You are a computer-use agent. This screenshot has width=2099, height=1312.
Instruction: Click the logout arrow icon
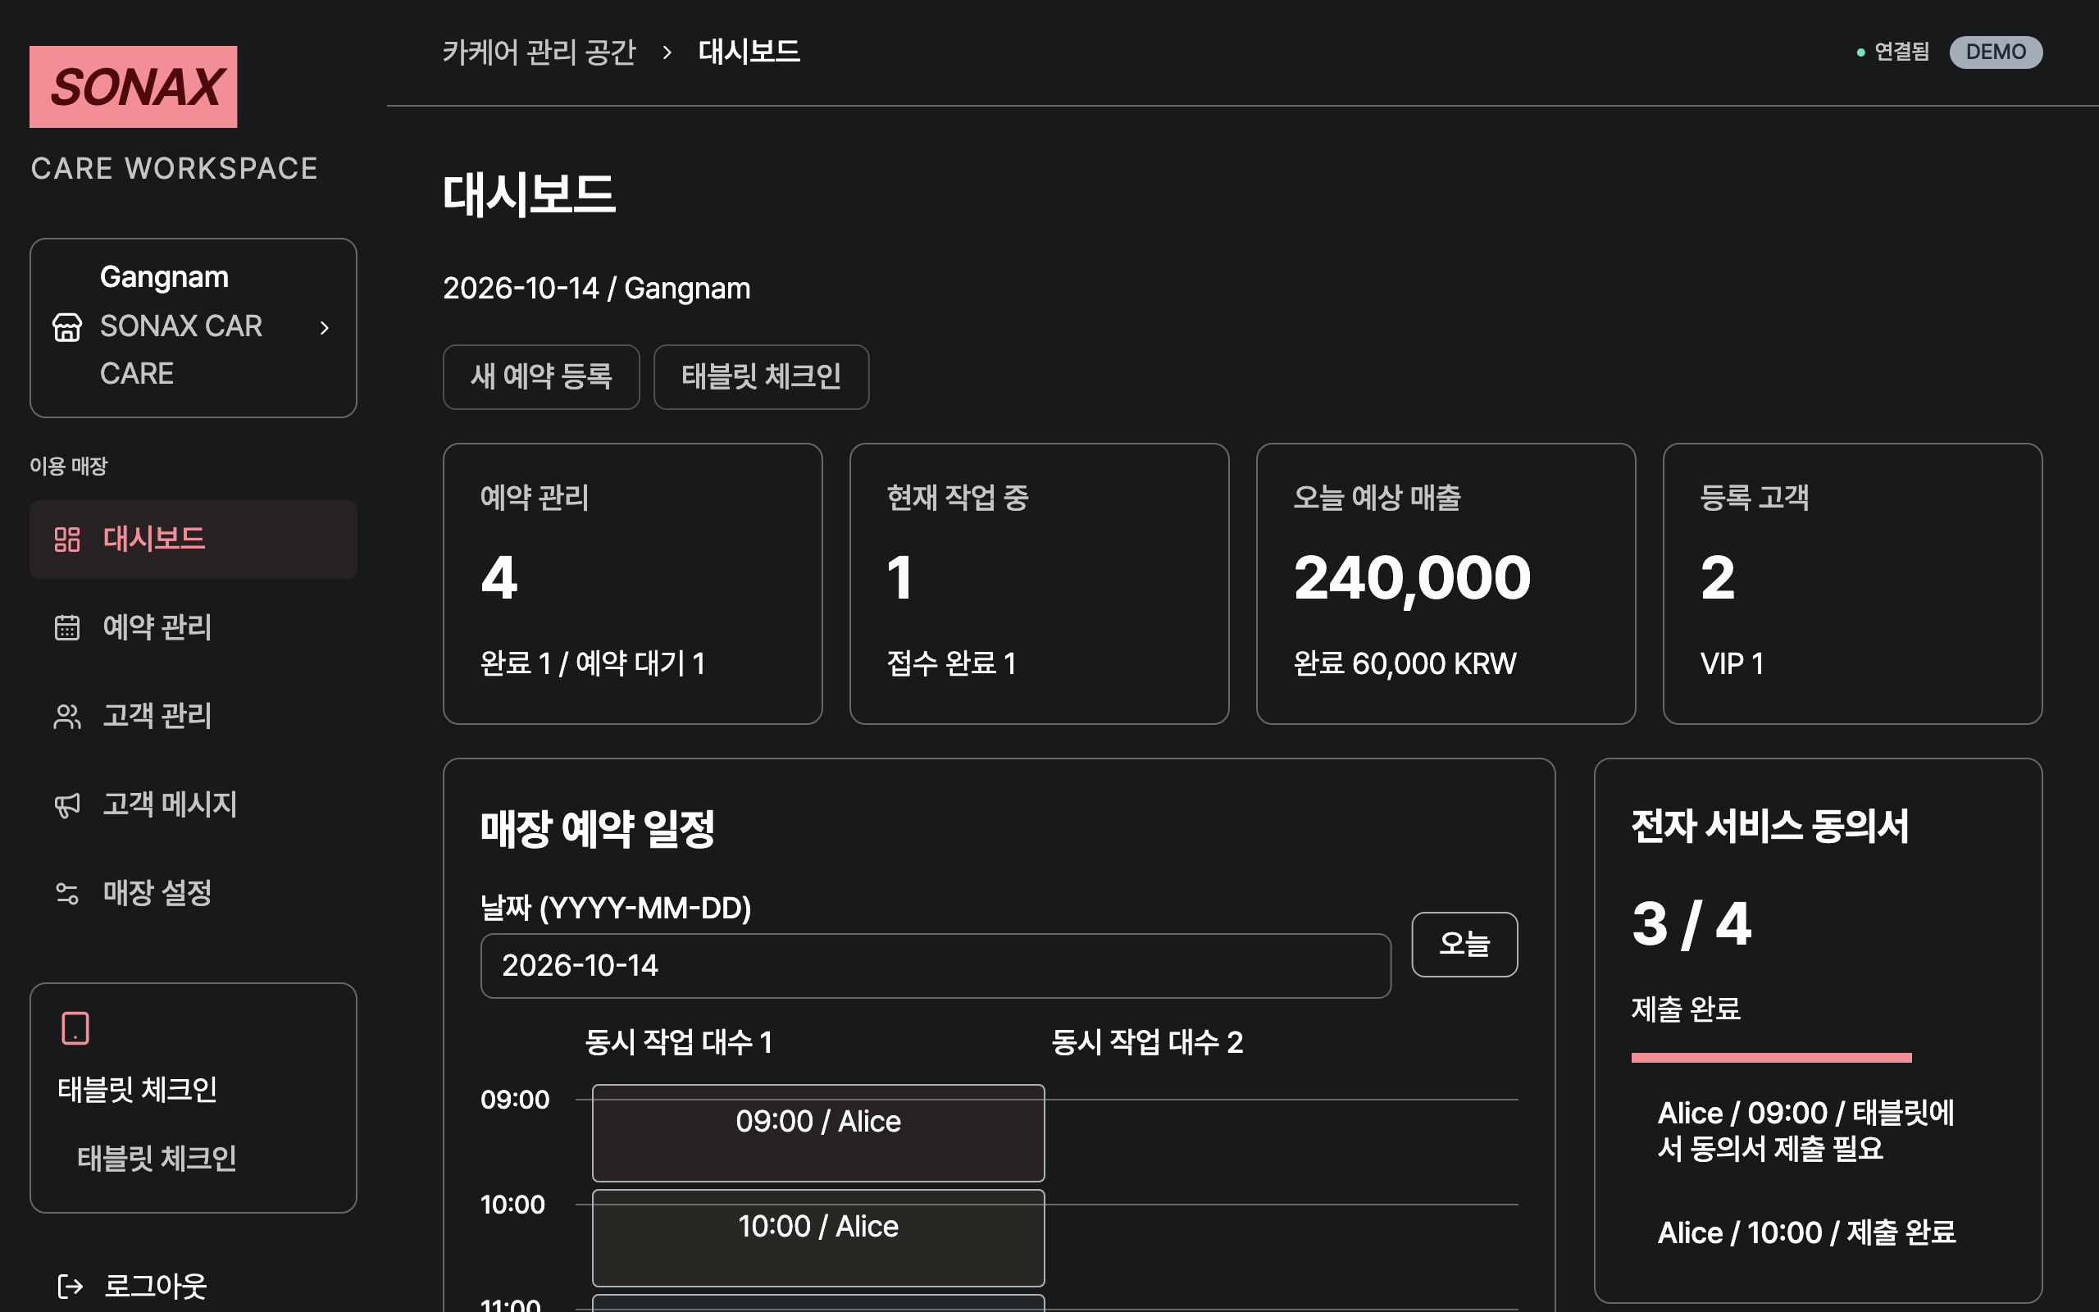[71, 1286]
